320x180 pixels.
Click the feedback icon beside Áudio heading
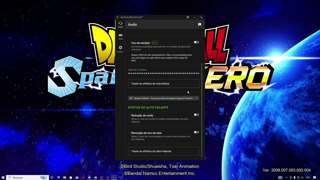point(199,24)
